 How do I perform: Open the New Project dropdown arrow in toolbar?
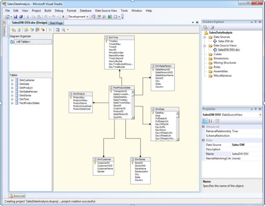[11, 17]
